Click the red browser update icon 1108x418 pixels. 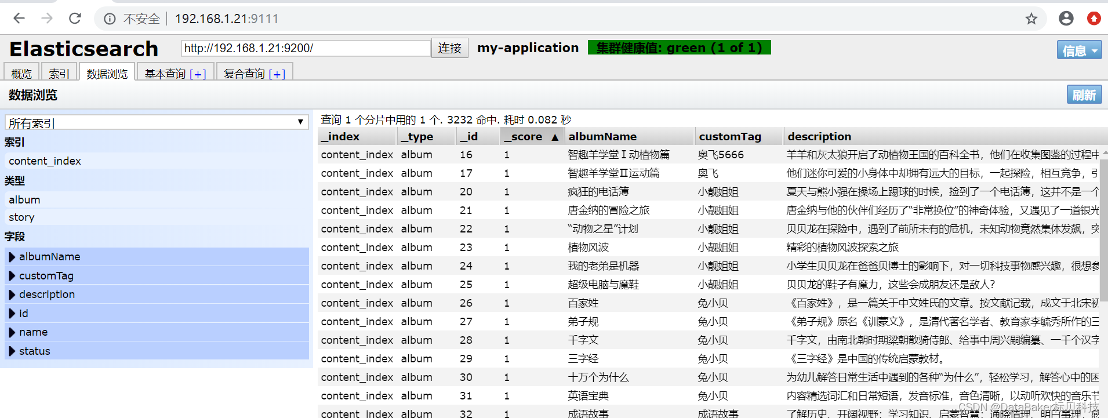coord(1094,19)
